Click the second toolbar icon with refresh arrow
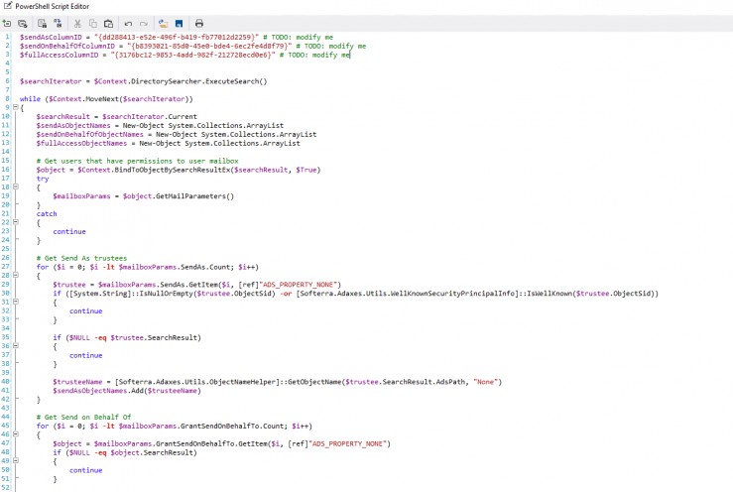Image resolution: width=733 pixels, height=492 pixels. (x=23, y=24)
